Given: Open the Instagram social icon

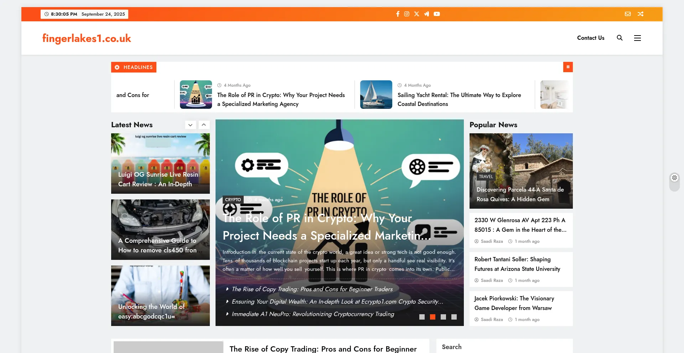Looking at the screenshot, I should coord(407,14).
